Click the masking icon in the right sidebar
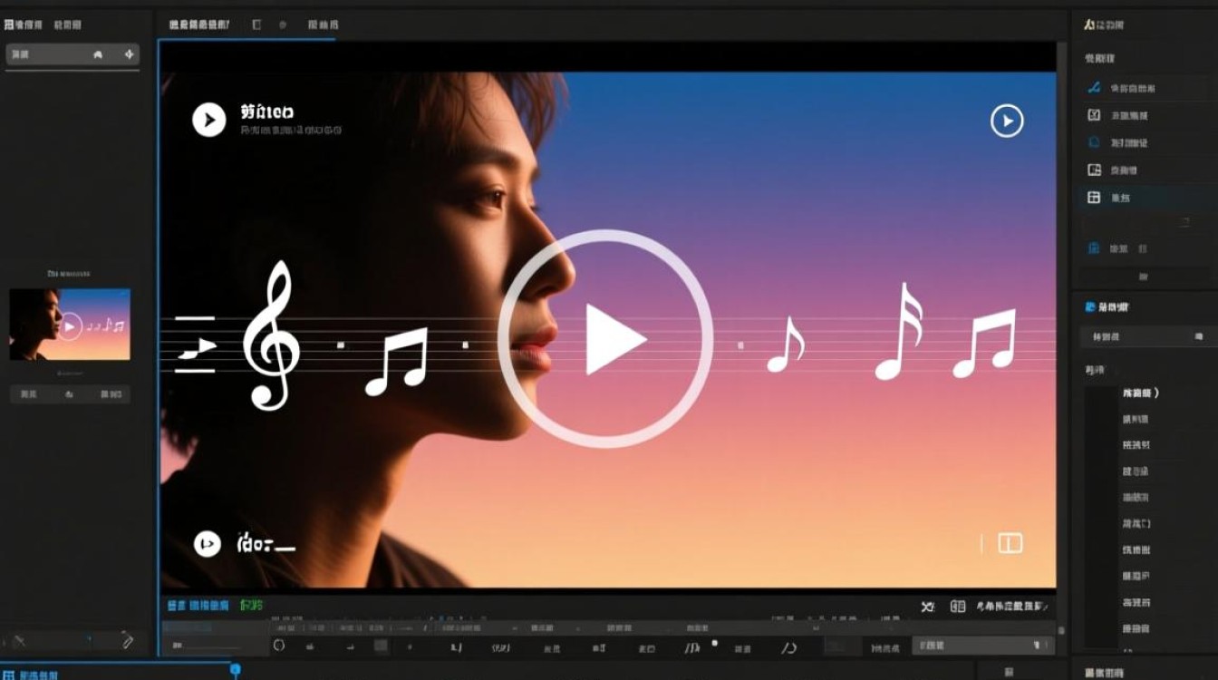This screenshot has height=680, width=1218. pos(1095,142)
